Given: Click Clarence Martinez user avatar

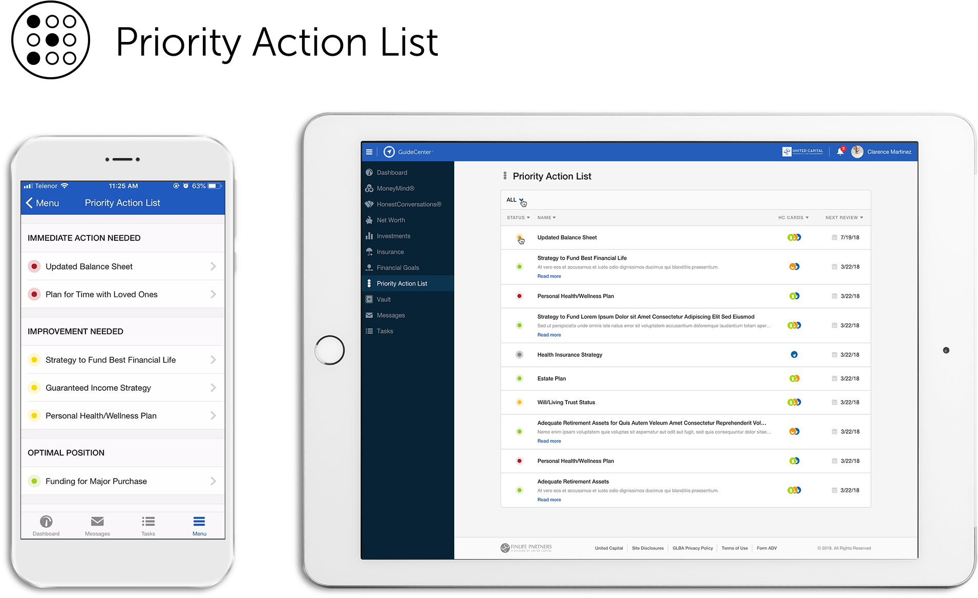Looking at the screenshot, I should click(x=857, y=152).
